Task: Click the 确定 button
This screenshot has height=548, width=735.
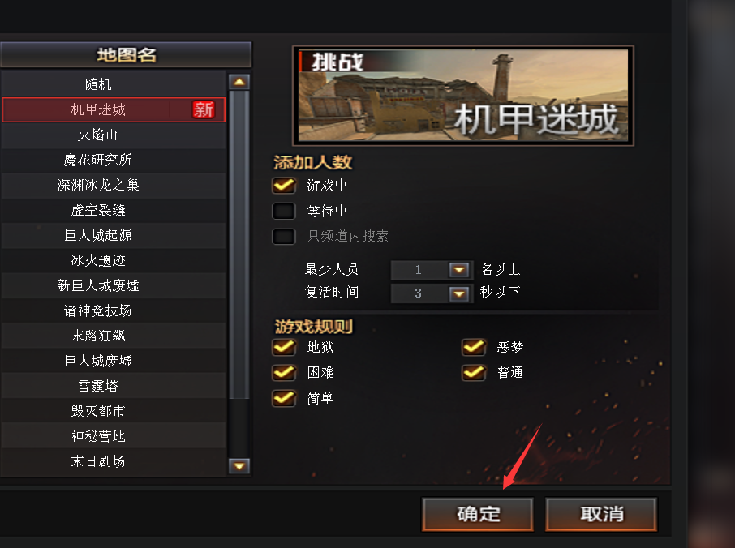Action: click(x=478, y=514)
